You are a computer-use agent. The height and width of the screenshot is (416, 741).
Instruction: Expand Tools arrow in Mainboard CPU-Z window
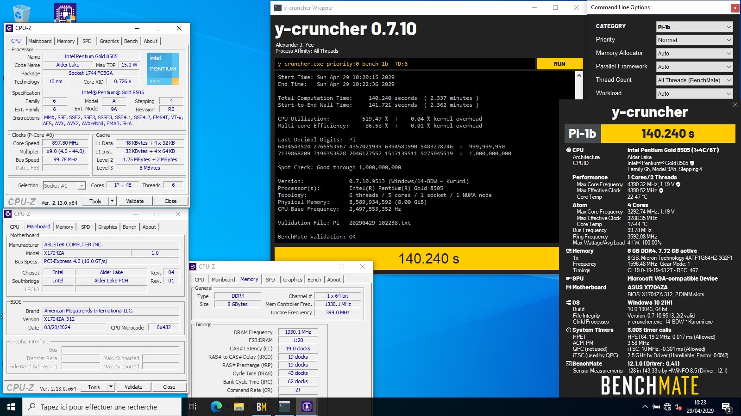111,387
